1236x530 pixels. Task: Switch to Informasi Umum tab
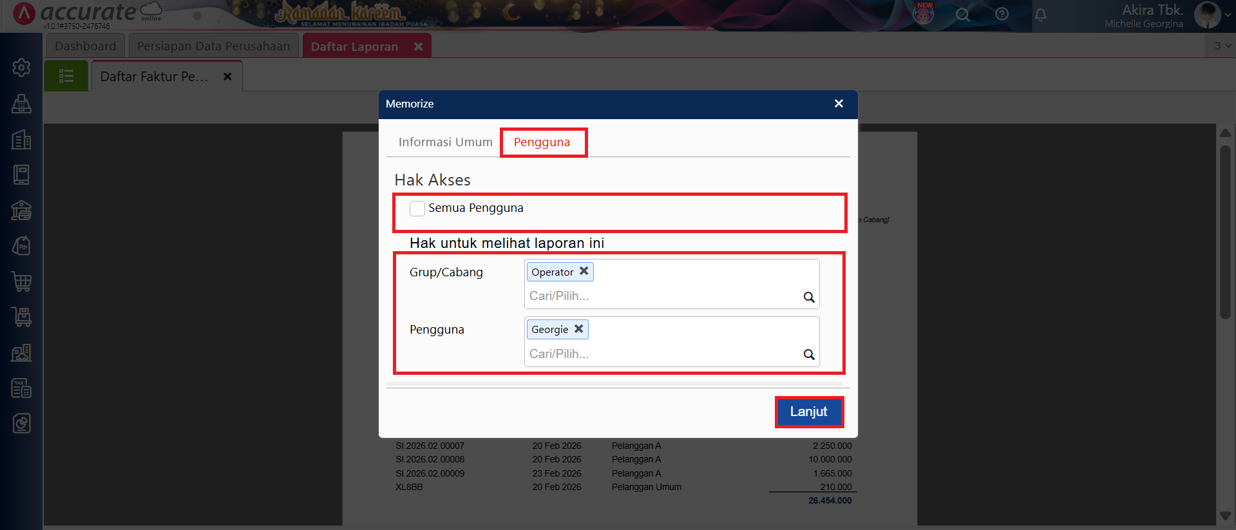click(445, 142)
